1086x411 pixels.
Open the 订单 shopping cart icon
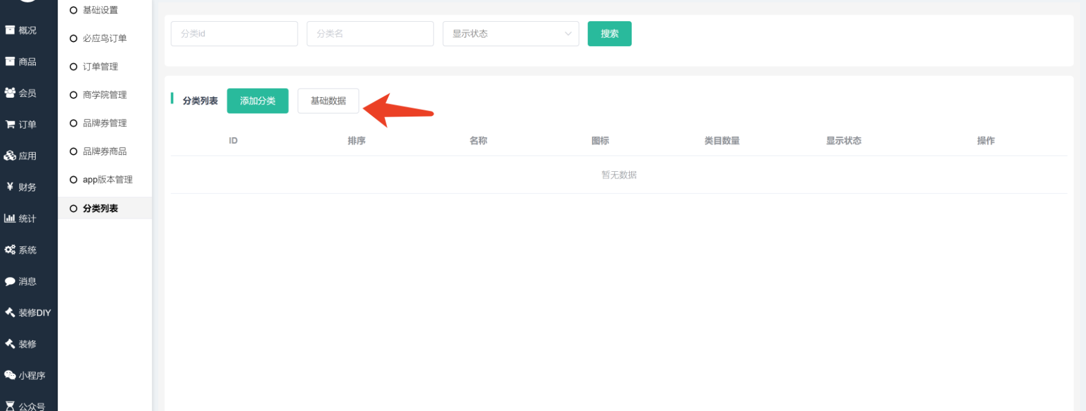[x=10, y=124]
